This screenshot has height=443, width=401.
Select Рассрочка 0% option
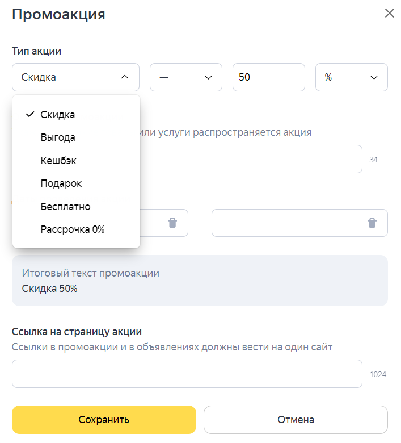73,229
